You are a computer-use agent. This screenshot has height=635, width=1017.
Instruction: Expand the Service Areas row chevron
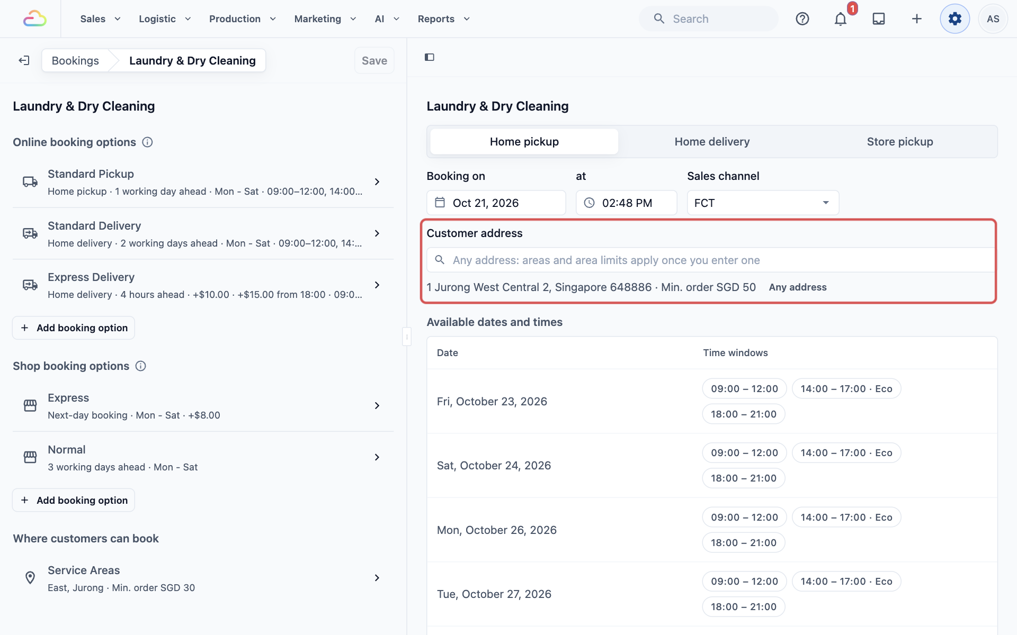[377, 578]
